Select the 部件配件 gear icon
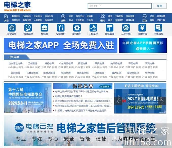The image size is (172, 148). coord(77,28)
